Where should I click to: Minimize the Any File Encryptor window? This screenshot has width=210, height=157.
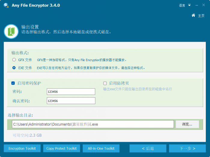pos(197,5)
